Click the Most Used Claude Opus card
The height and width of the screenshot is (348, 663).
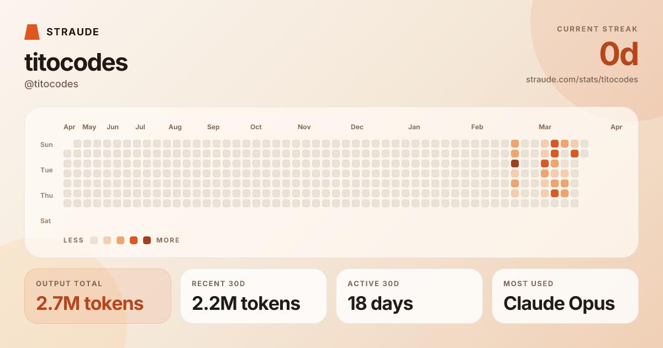565,296
